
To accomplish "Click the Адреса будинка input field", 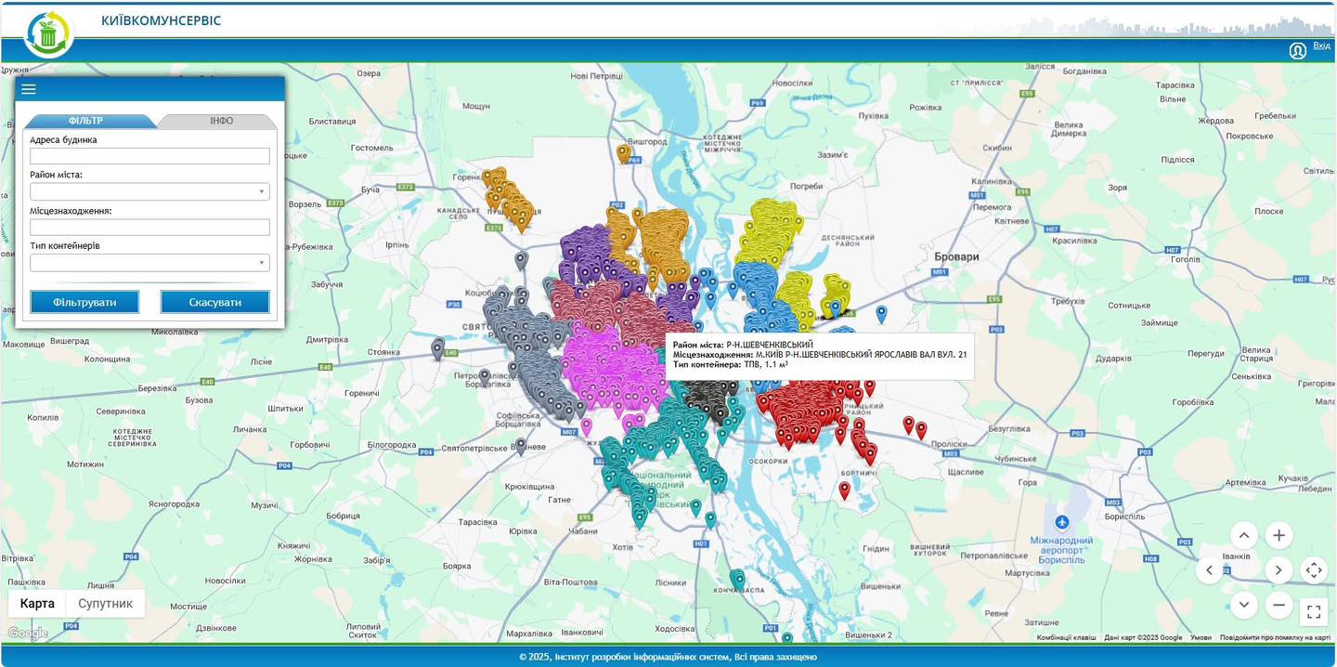I will pyautogui.click(x=149, y=156).
